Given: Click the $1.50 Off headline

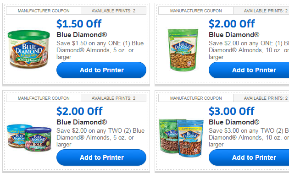Looking at the screenshot, I should [79, 24].
